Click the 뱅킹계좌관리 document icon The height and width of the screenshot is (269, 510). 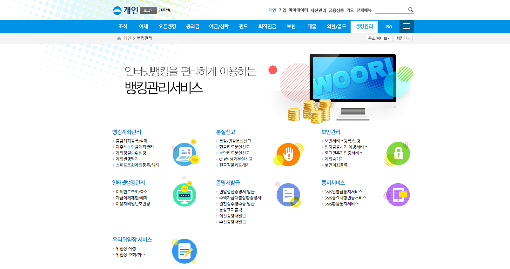point(186,153)
